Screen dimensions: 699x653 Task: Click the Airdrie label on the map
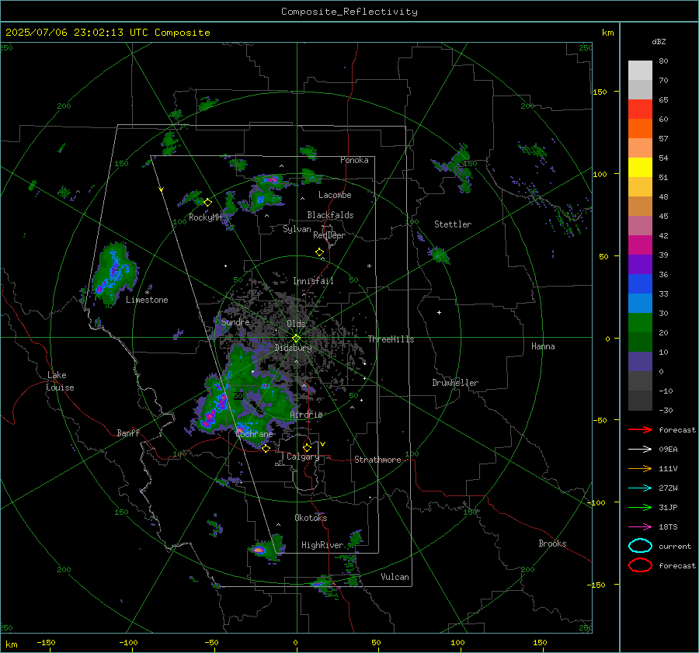[x=306, y=415]
